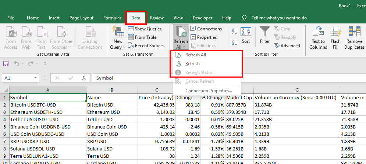Click the formula bar checkmark icon
This screenshot has height=164, width=366.
point(71,78)
